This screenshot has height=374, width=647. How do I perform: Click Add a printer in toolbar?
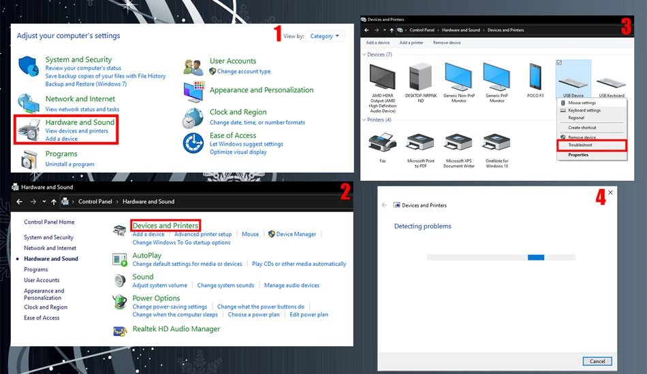(411, 42)
